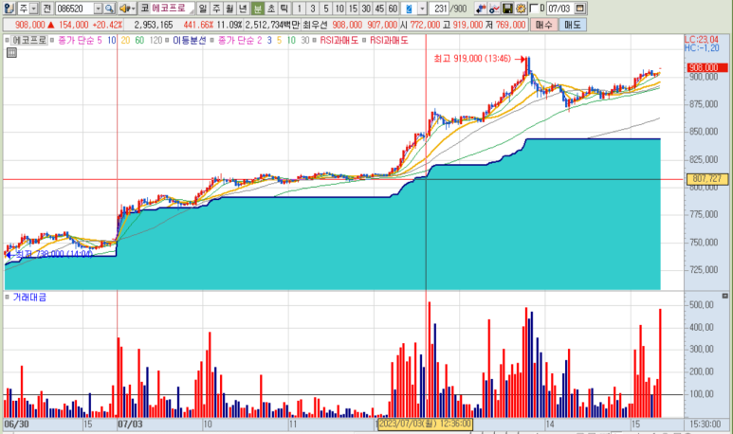733x434 pixels.
Task: Select the 년 yearly chart period
Action: tap(243, 9)
